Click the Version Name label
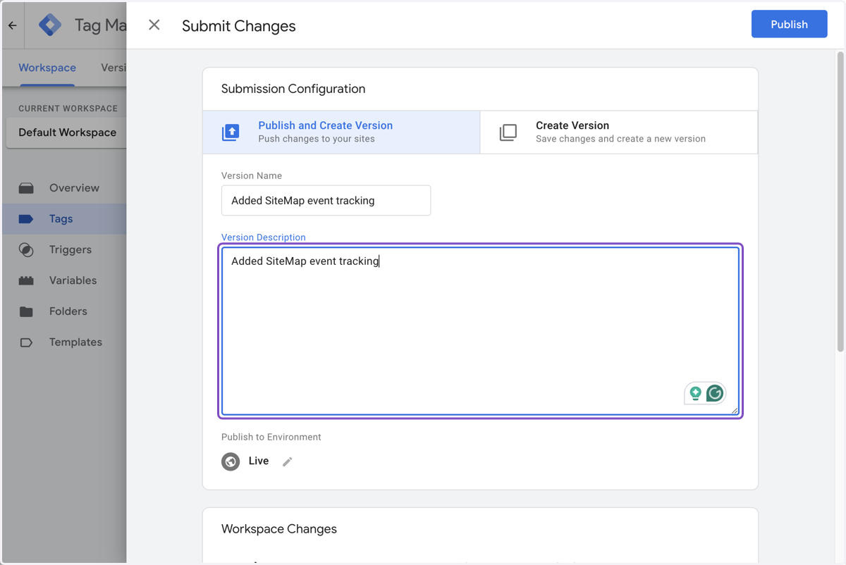The image size is (846, 565). [x=252, y=175]
